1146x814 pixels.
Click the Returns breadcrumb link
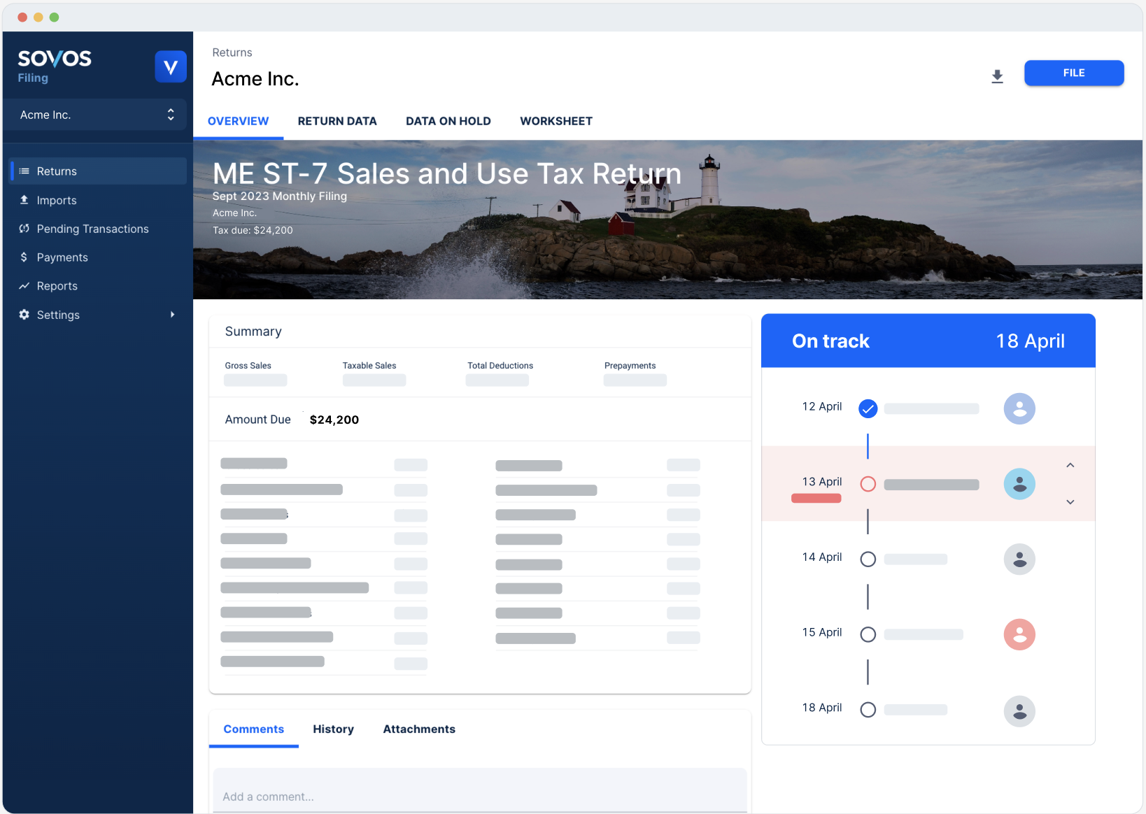tap(232, 52)
